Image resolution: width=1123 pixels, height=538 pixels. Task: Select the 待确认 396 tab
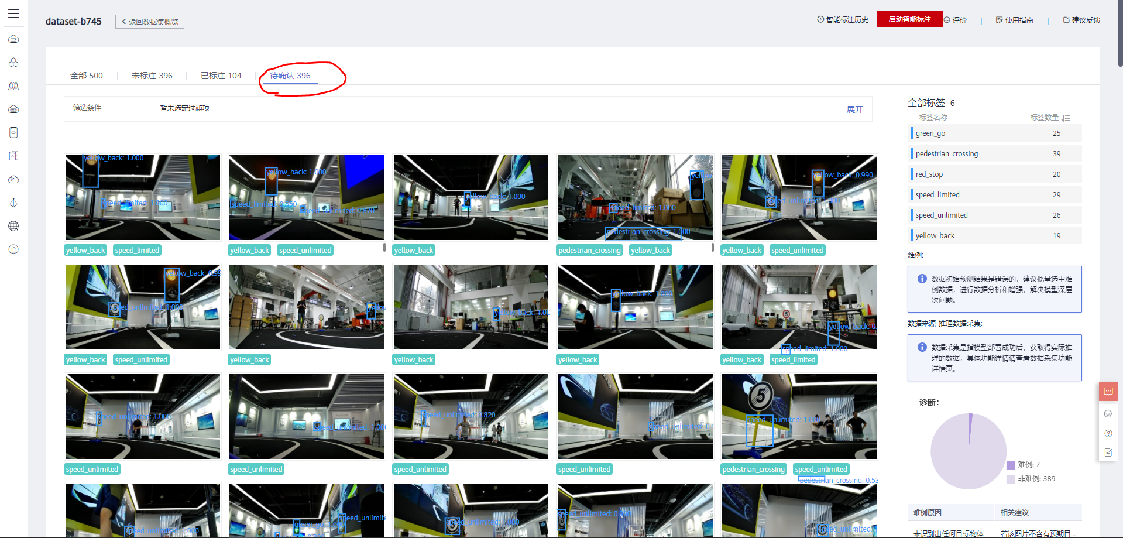pyautogui.click(x=290, y=76)
